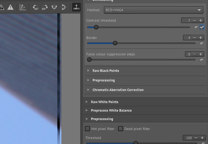Increase the Border value with plus
The width and height of the screenshot is (208, 144).
pos(201,38)
